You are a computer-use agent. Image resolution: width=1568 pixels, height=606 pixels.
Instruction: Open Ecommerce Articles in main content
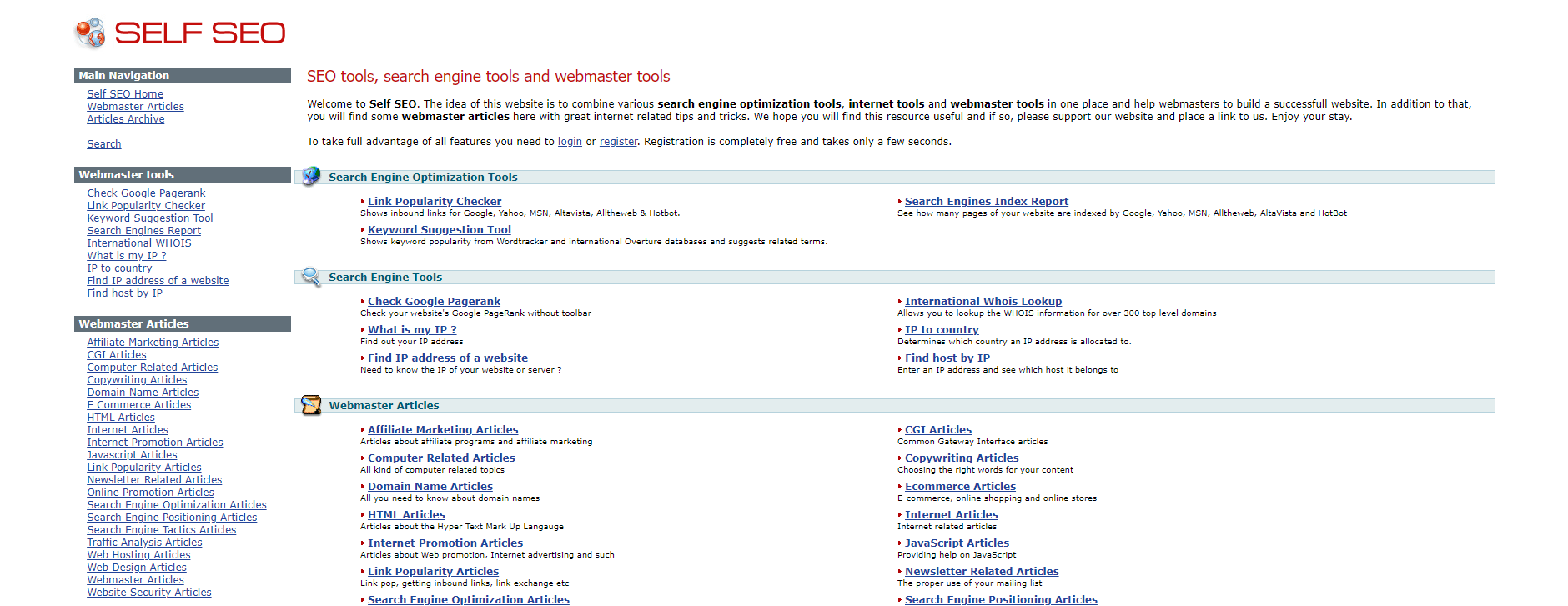click(x=960, y=487)
